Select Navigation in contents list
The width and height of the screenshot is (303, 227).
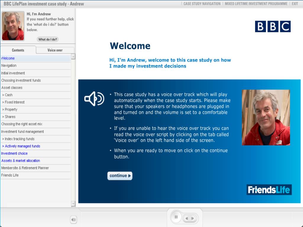(x=36, y=66)
